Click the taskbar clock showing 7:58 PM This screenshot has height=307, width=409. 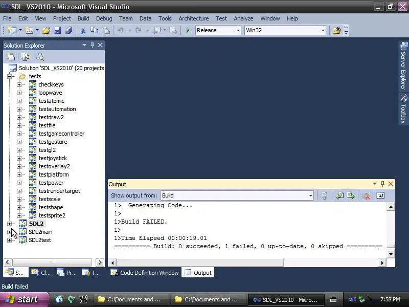pyautogui.click(x=390, y=299)
